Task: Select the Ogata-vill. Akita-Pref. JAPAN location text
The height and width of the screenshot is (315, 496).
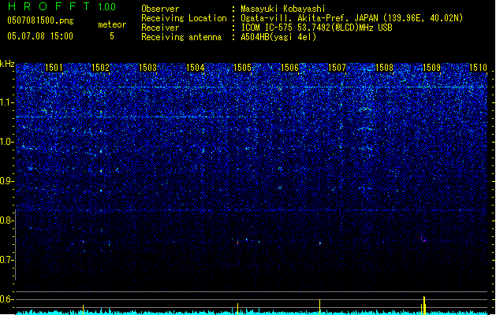Action: pos(352,18)
